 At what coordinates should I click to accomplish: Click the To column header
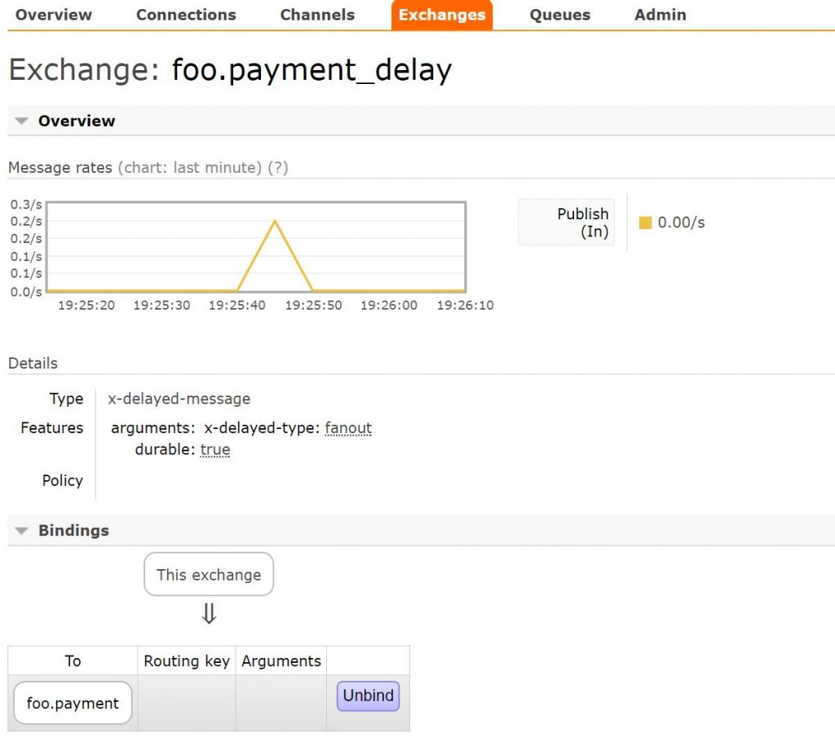tap(73, 660)
